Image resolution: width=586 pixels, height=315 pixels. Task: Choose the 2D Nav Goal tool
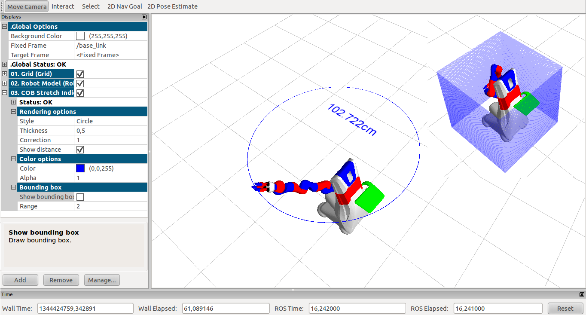click(125, 6)
